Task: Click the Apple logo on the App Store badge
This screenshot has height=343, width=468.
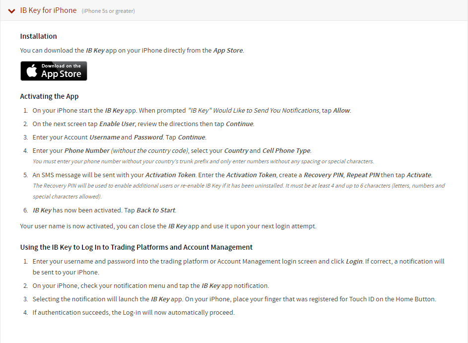Action: (32, 71)
